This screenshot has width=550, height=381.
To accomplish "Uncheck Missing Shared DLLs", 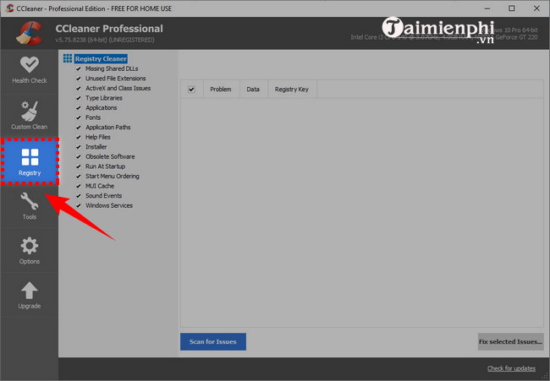I will tap(79, 68).
